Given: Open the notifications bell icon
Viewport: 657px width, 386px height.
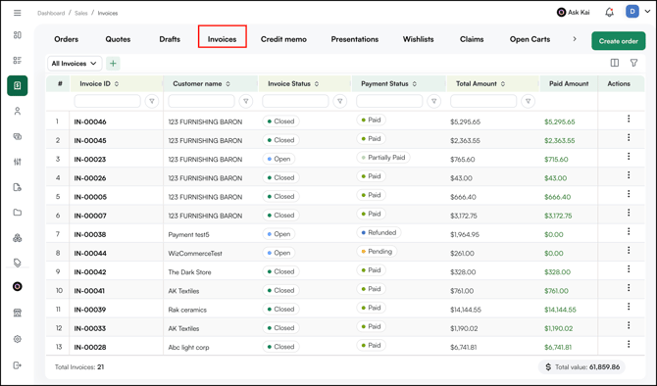Looking at the screenshot, I should click(x=609, y=13).
